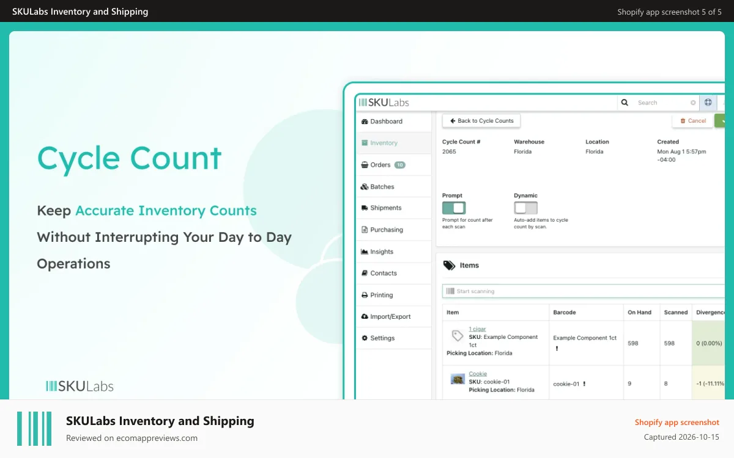Viewport: 734px width, 458px height.
Task: Click the Orders count badge 10
Action: pos(399,165)
